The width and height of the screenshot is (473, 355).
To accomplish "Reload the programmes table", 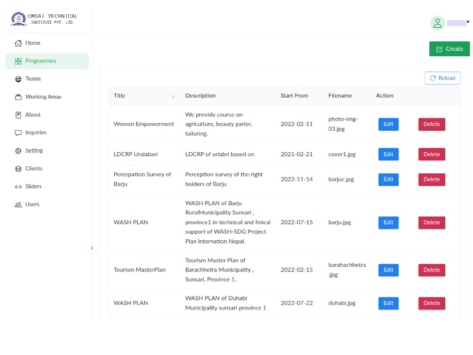I will click(x=442, y=78).
